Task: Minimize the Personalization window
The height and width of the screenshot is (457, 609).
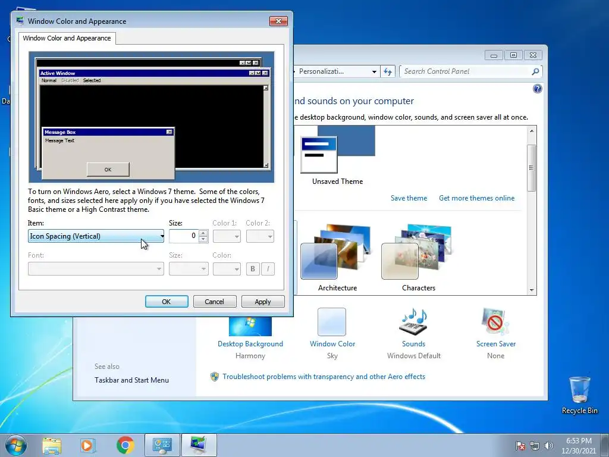Action: (494, 55)
